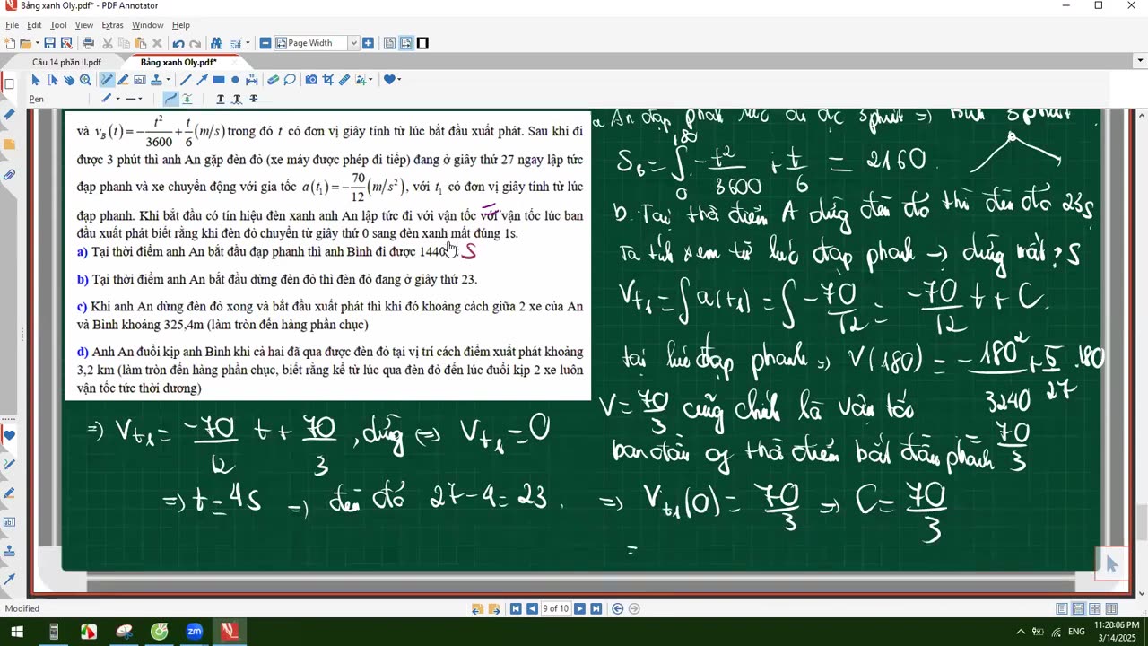Open the Tool menu
The width and height of the screenshot is (1148, 646).
58,25
